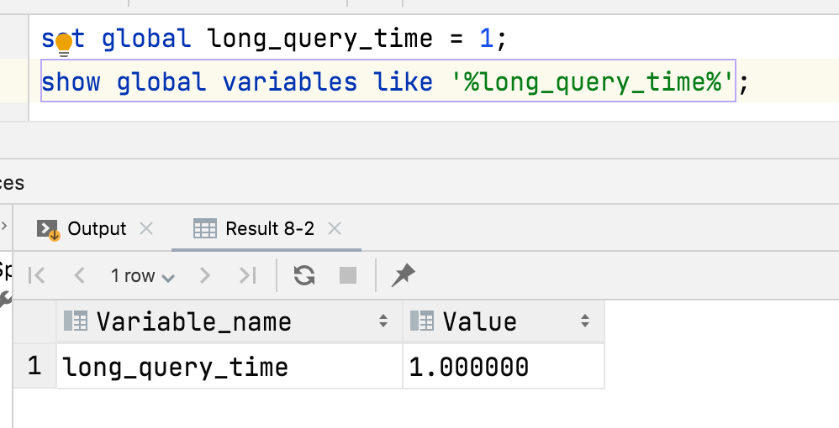Open the 1 row page size dropdown

point(142,276)
